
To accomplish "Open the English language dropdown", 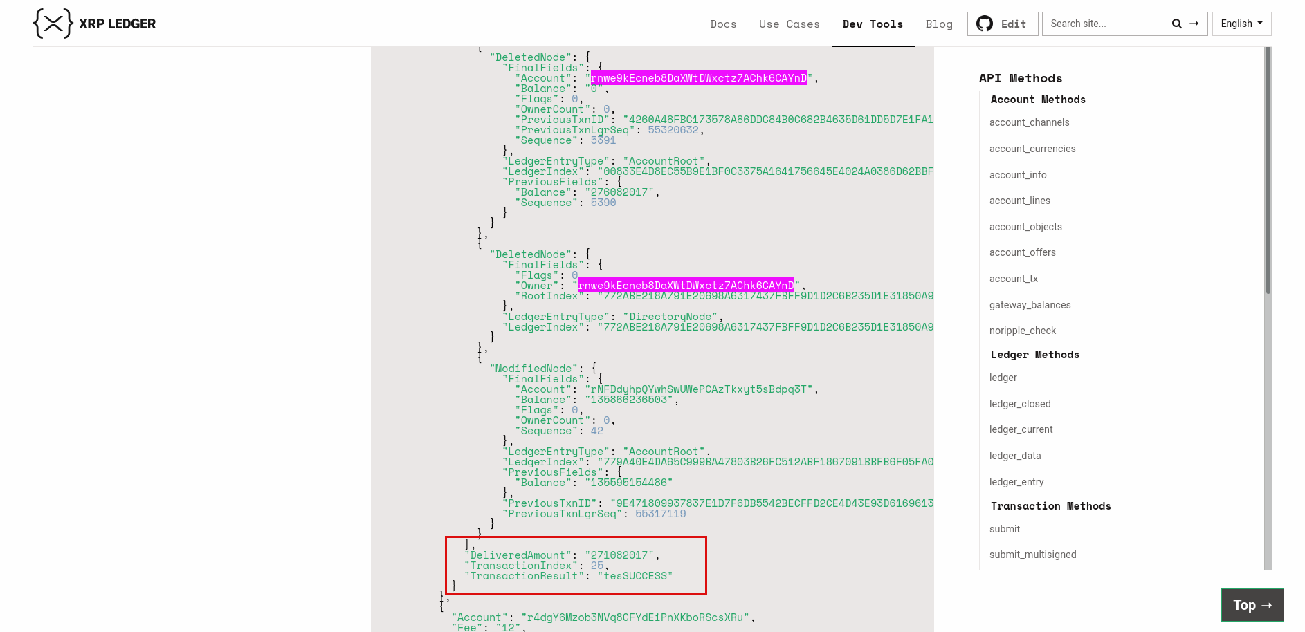I will [x=1241, y=24].
